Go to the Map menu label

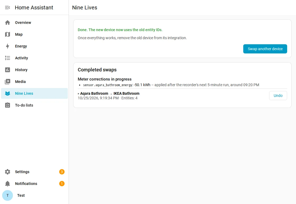point(19,34)
